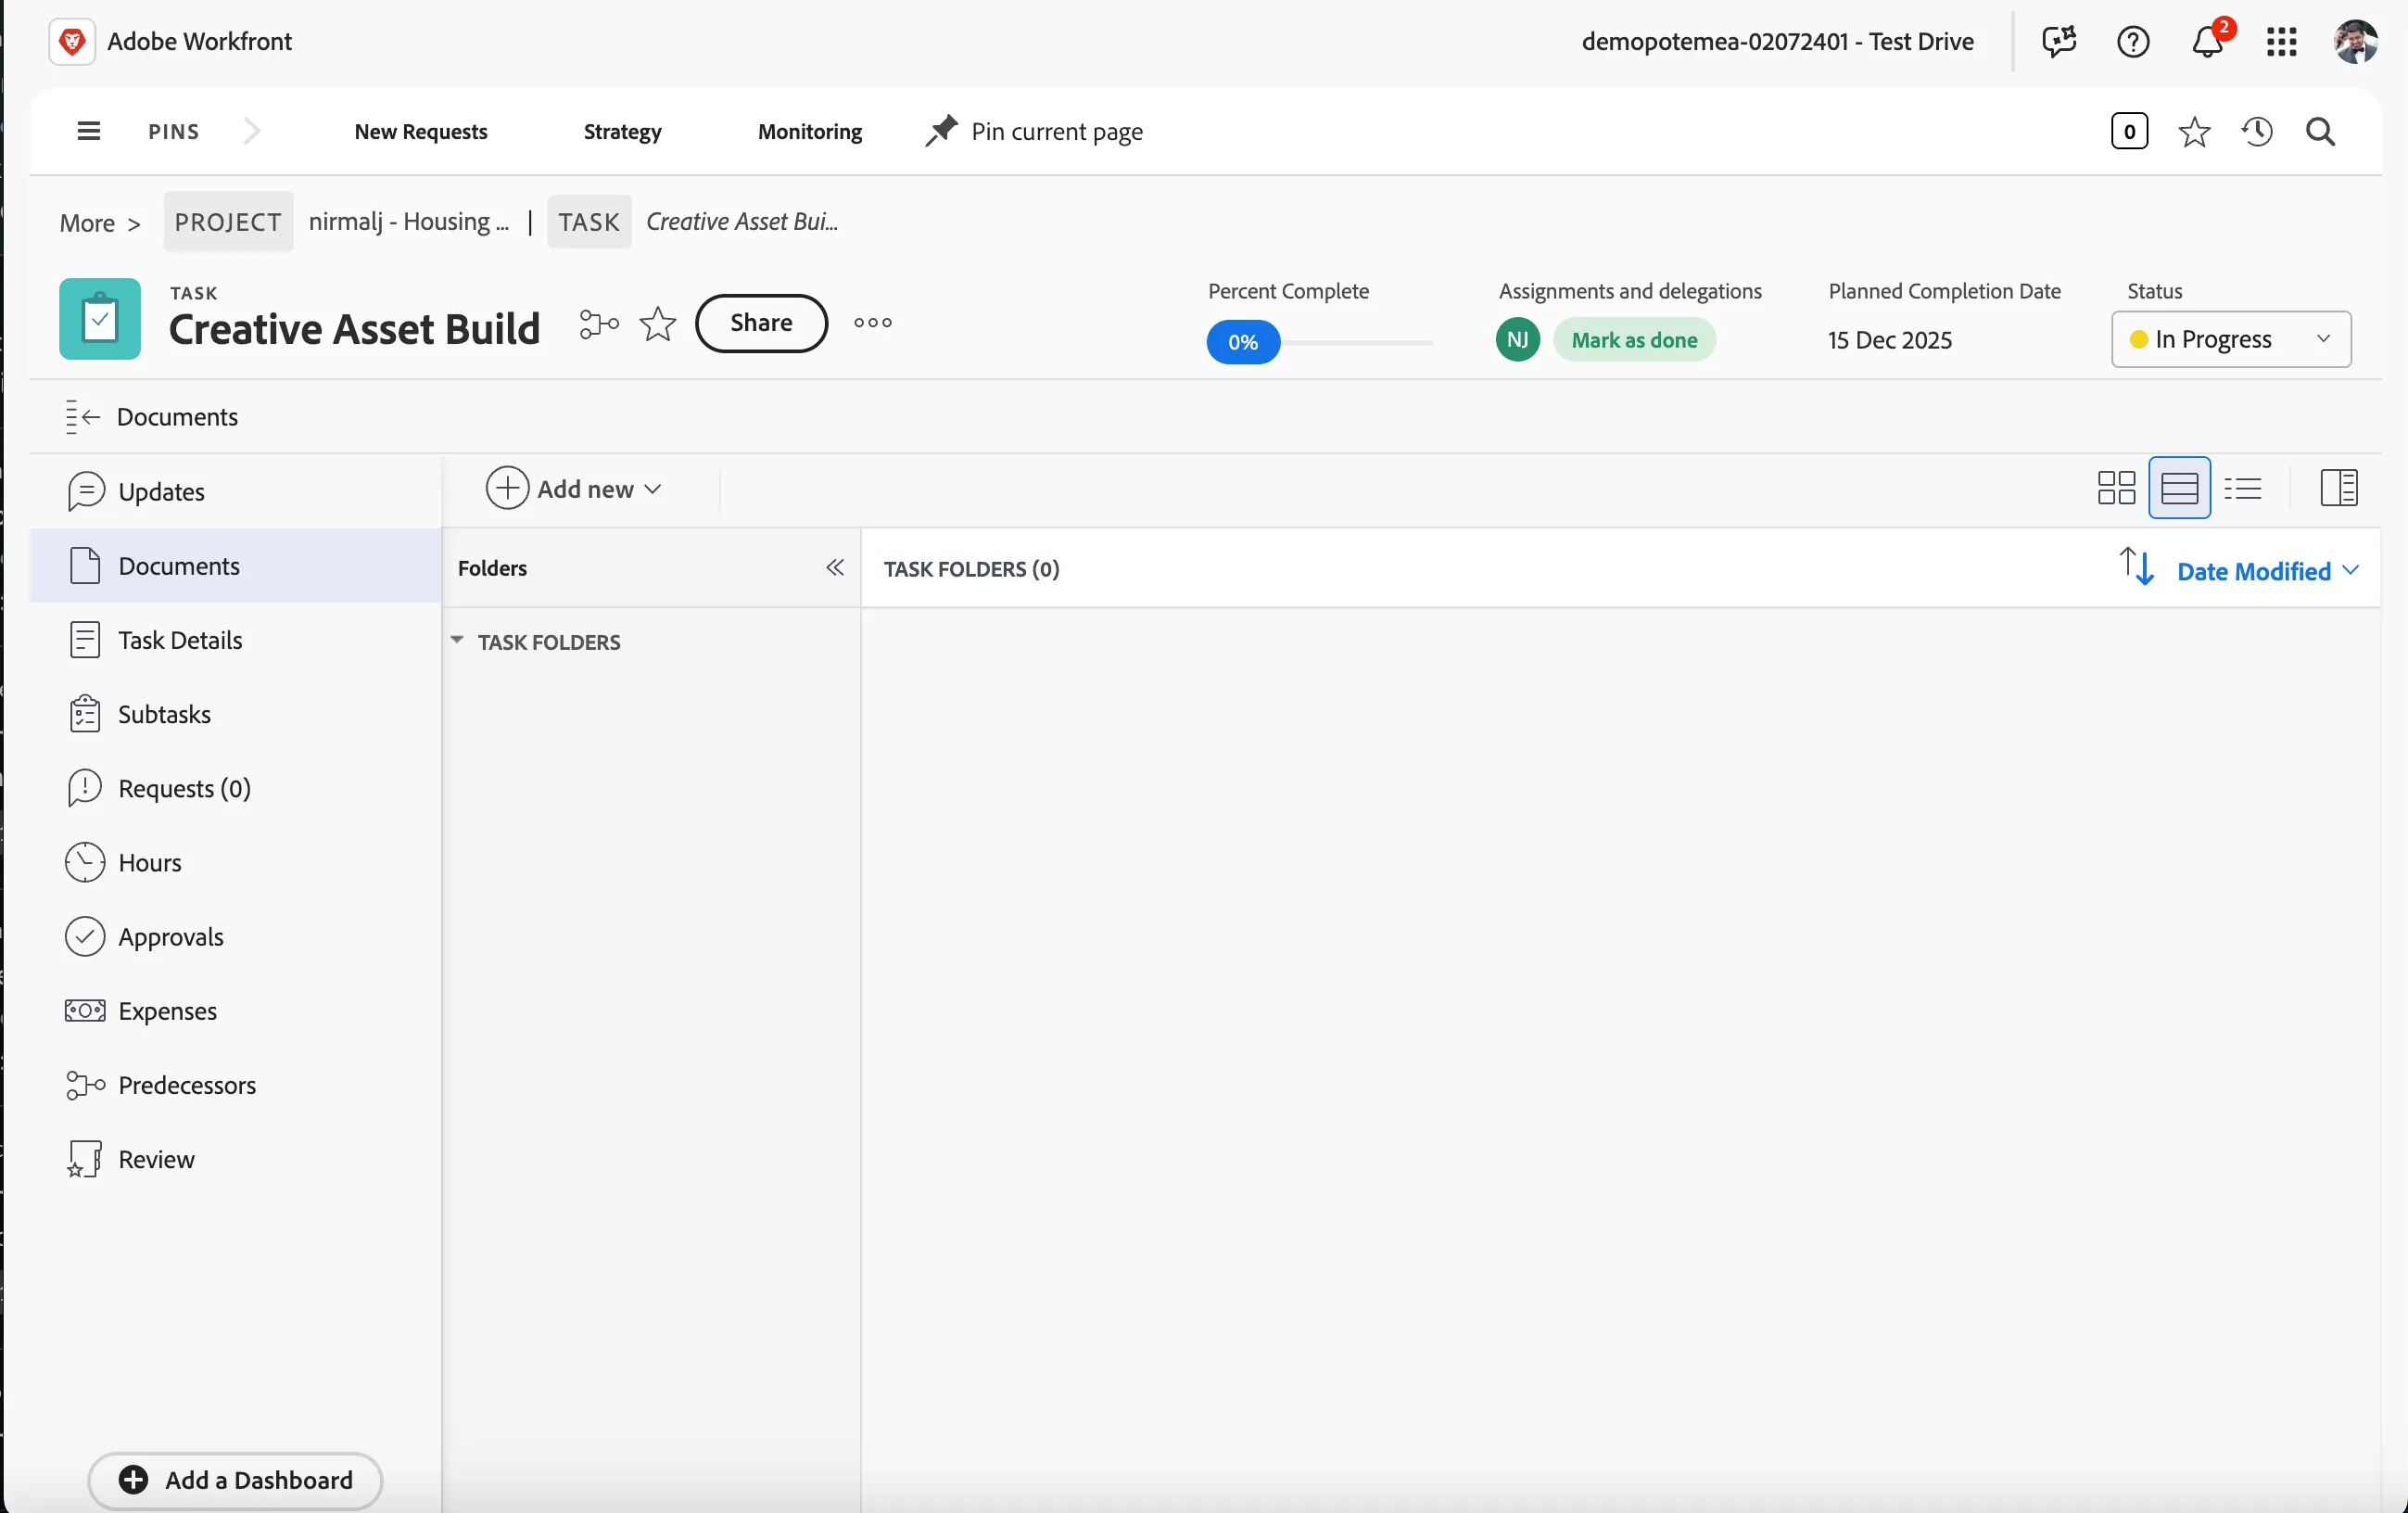
Task: Click the Planned Completion Date 15 Dec 2025
Action: click(1890, 340)
